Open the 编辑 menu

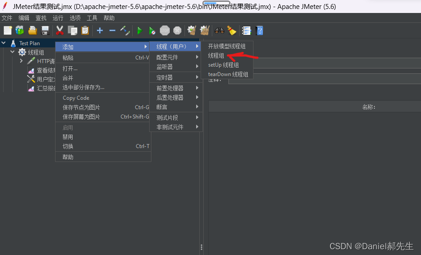[24, 18]
